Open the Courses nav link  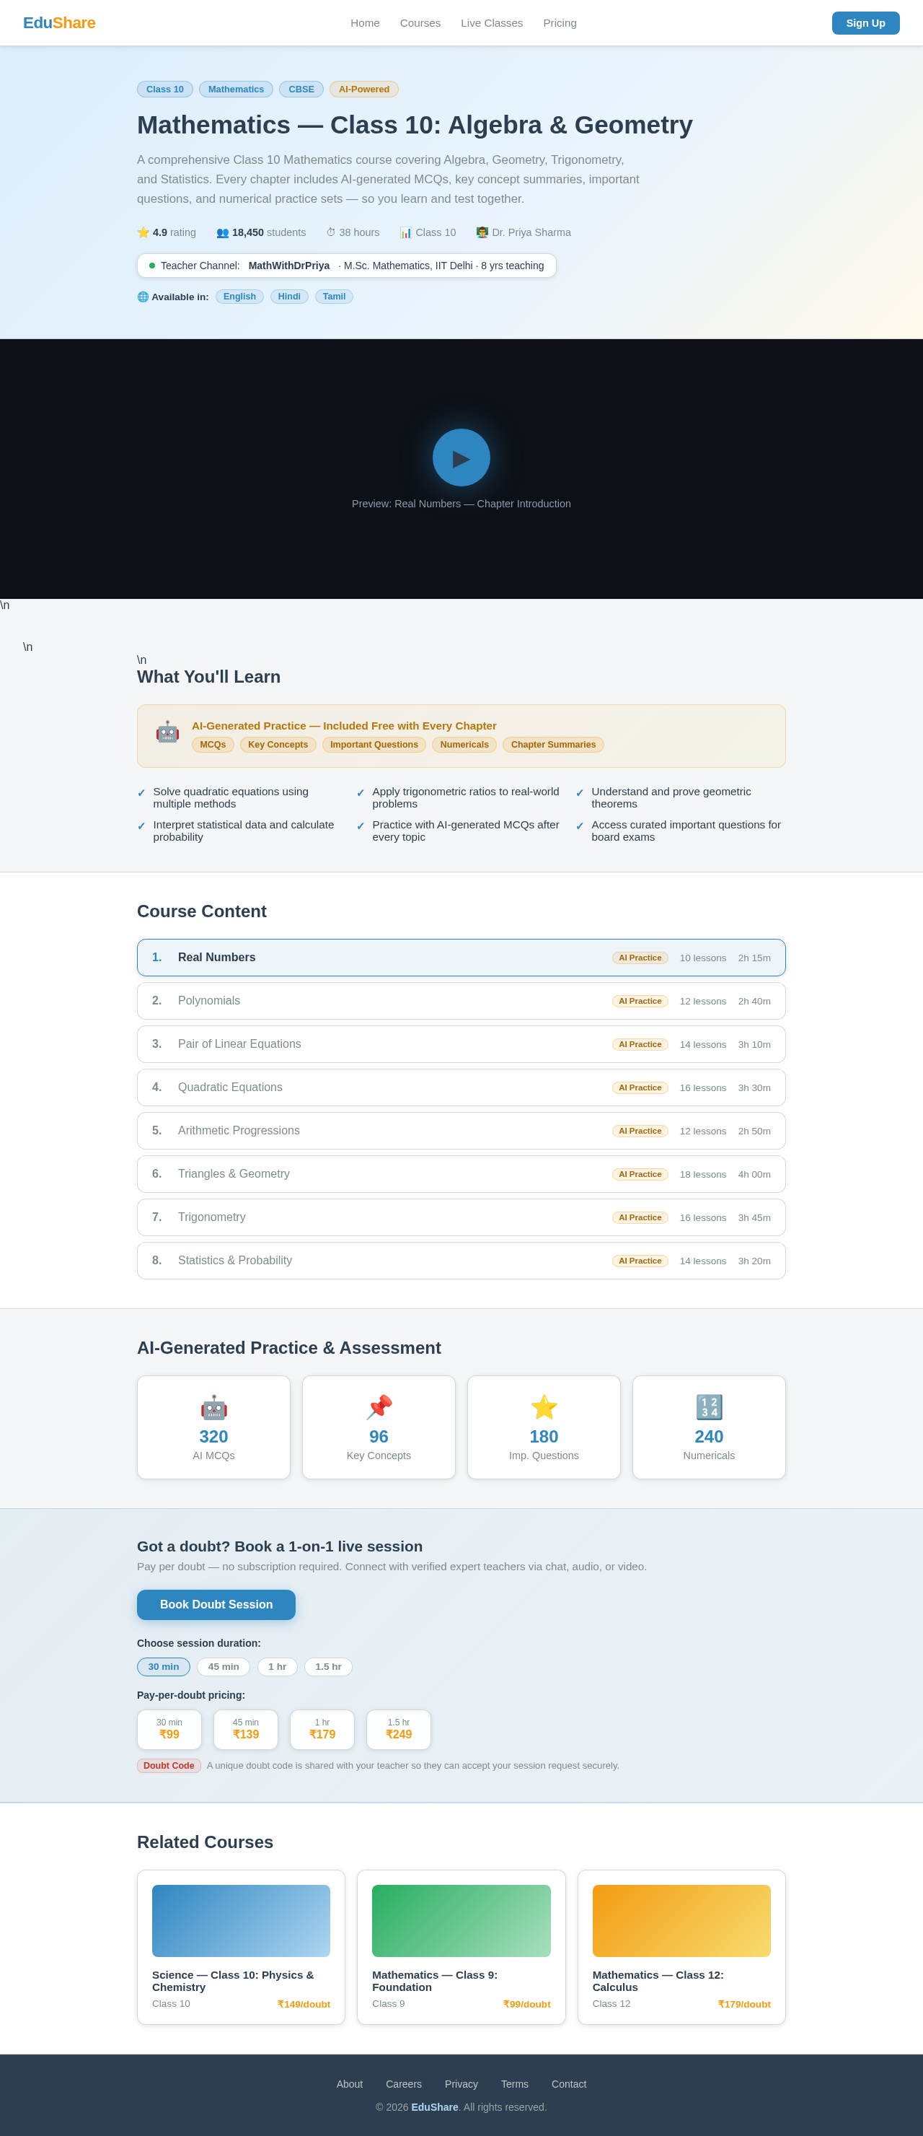coord(420,23)
